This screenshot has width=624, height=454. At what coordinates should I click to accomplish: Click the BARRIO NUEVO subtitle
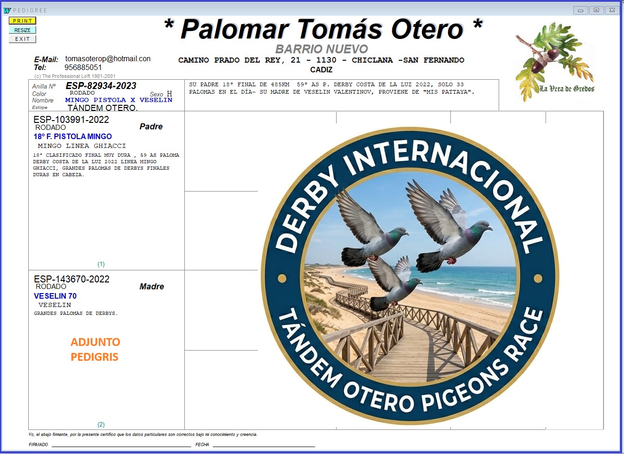[x=321, y=49]
